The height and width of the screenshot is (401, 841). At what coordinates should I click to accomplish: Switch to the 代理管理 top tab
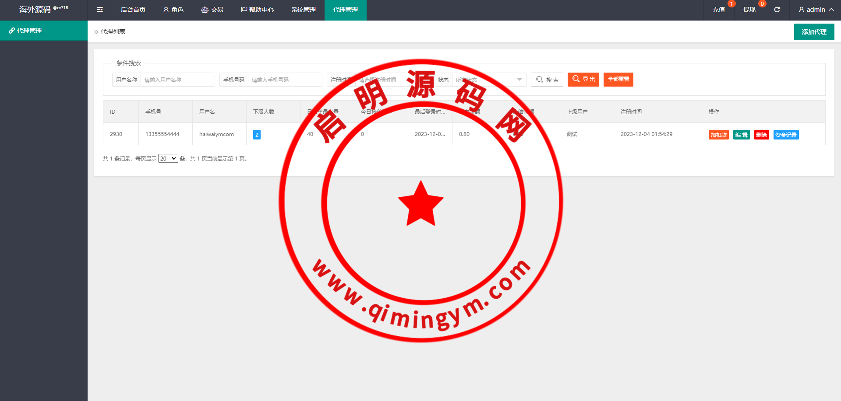pyautogui.click(x=345, y=10)
